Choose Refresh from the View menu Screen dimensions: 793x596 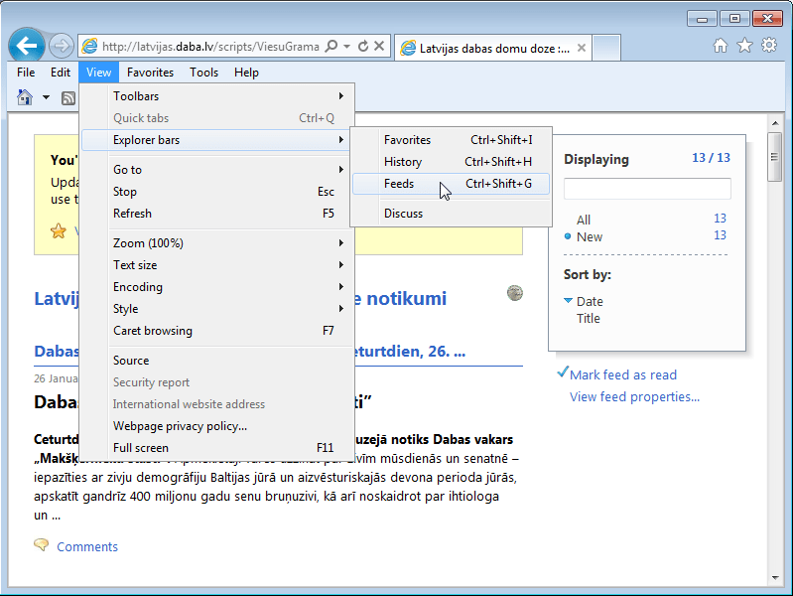pos(217,214)
